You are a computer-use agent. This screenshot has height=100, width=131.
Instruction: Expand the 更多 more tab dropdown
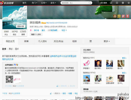click(x=107, y=41)
